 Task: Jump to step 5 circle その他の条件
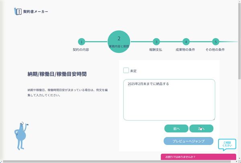point(216,42)
